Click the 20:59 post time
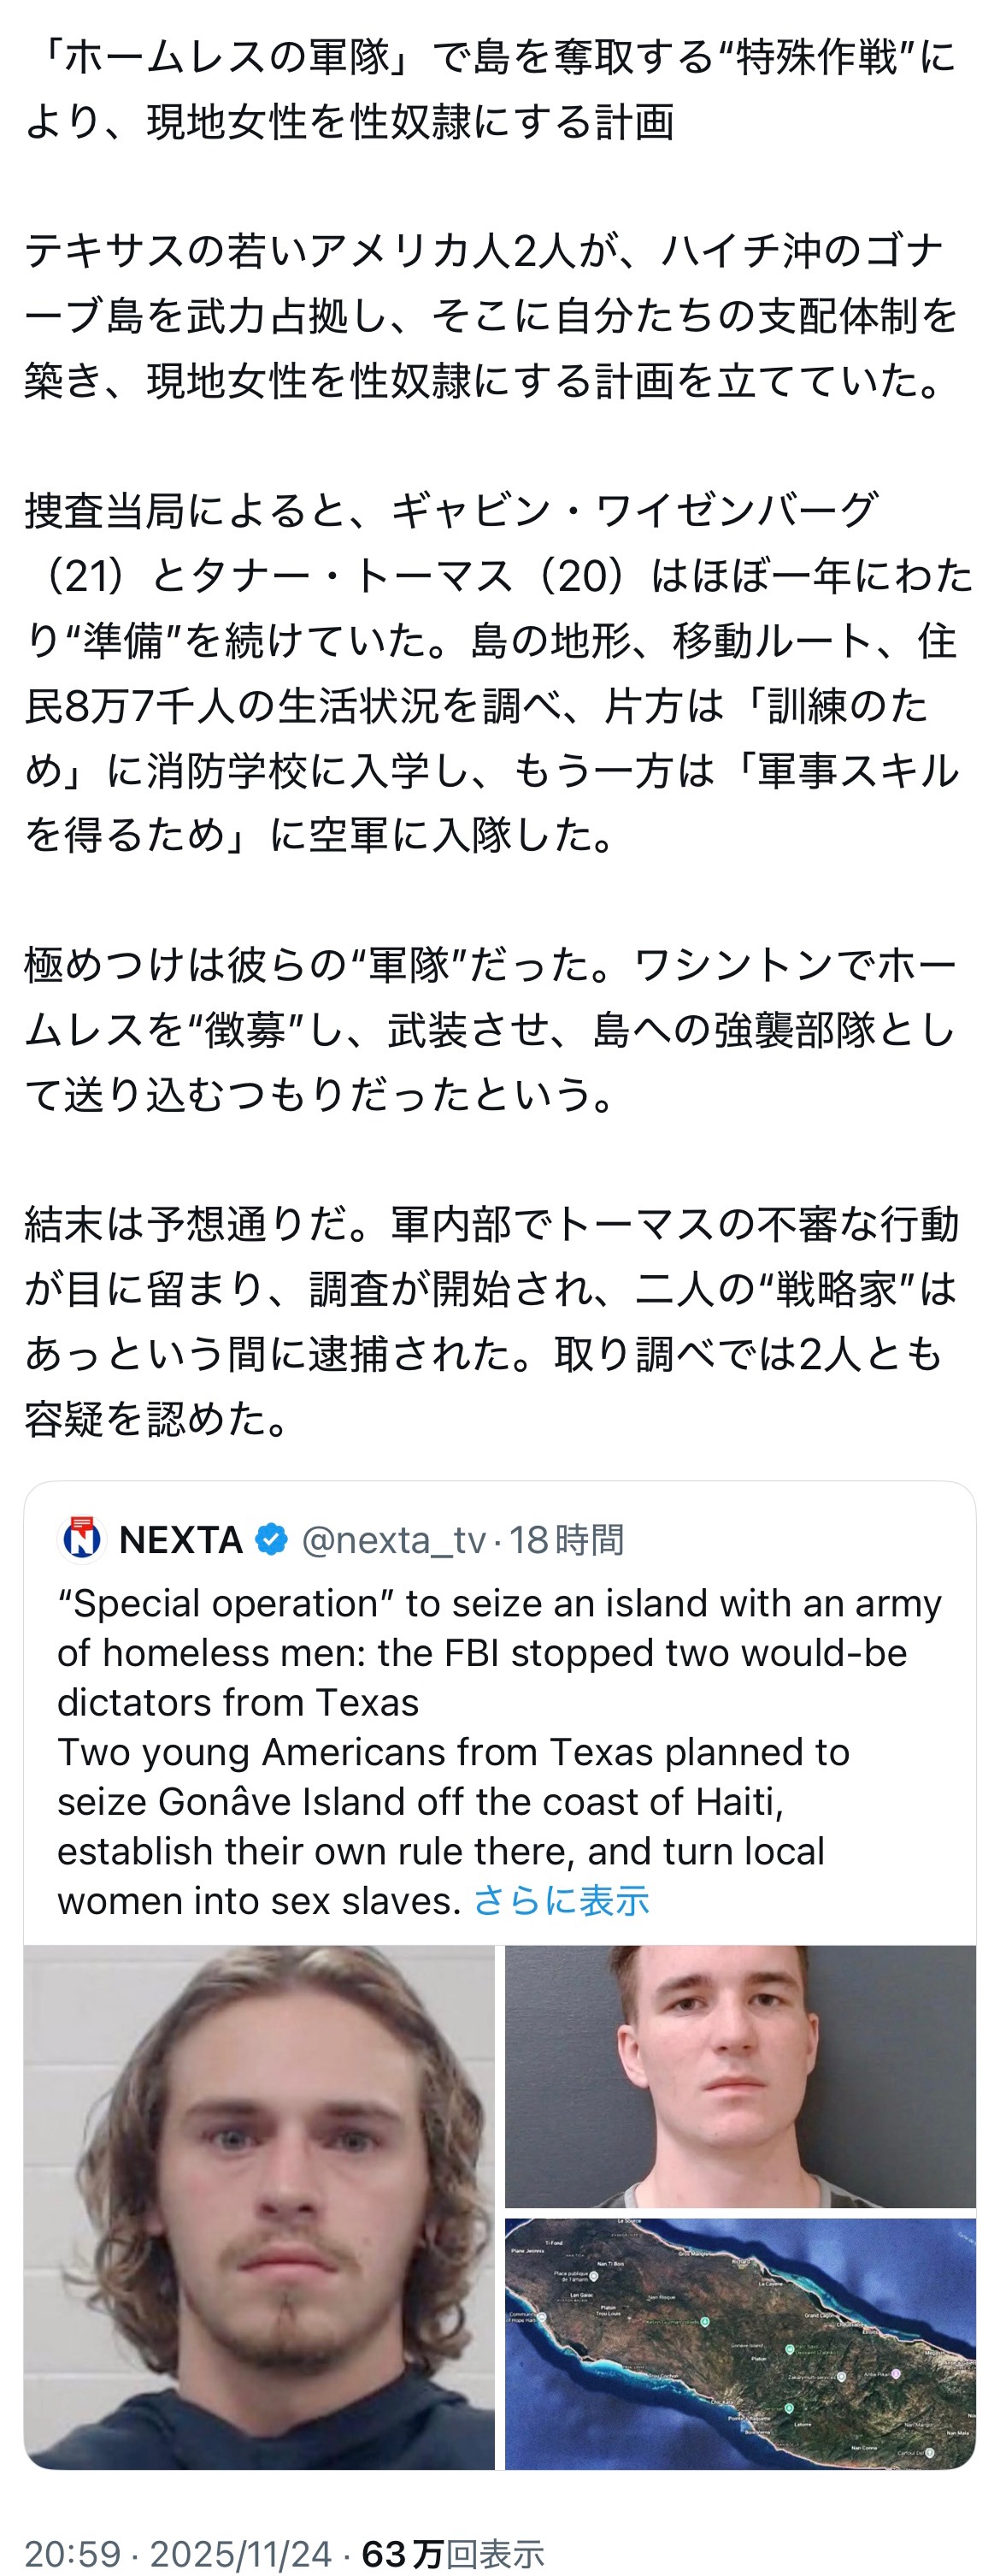Viewport: 1000px width, 2576px height. [72, 2553]
